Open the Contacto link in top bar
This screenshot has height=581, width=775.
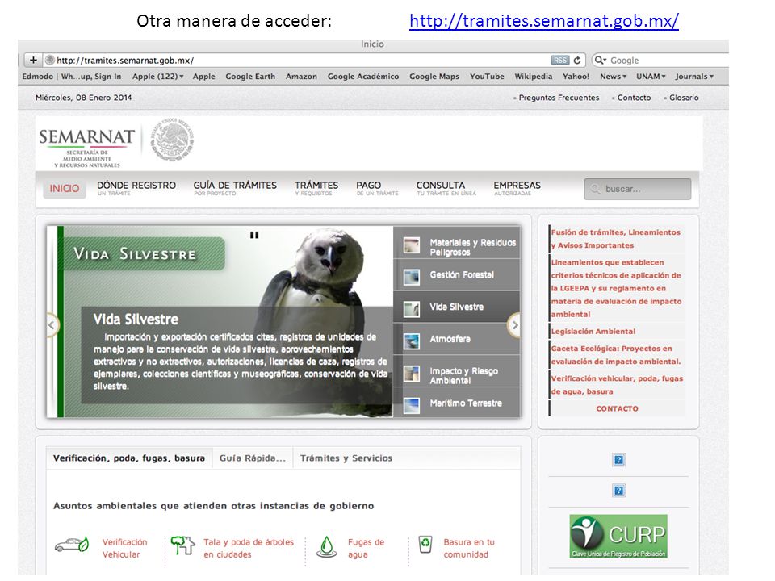[x=634, y=98]
